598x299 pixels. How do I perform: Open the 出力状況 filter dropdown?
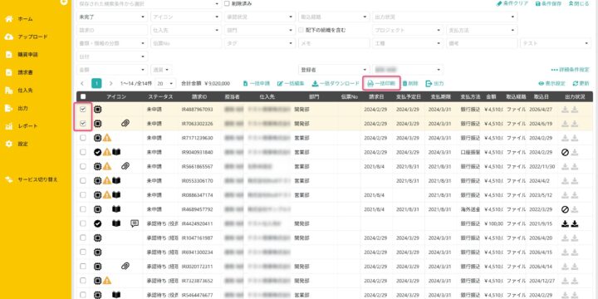[x=444, y=17]
